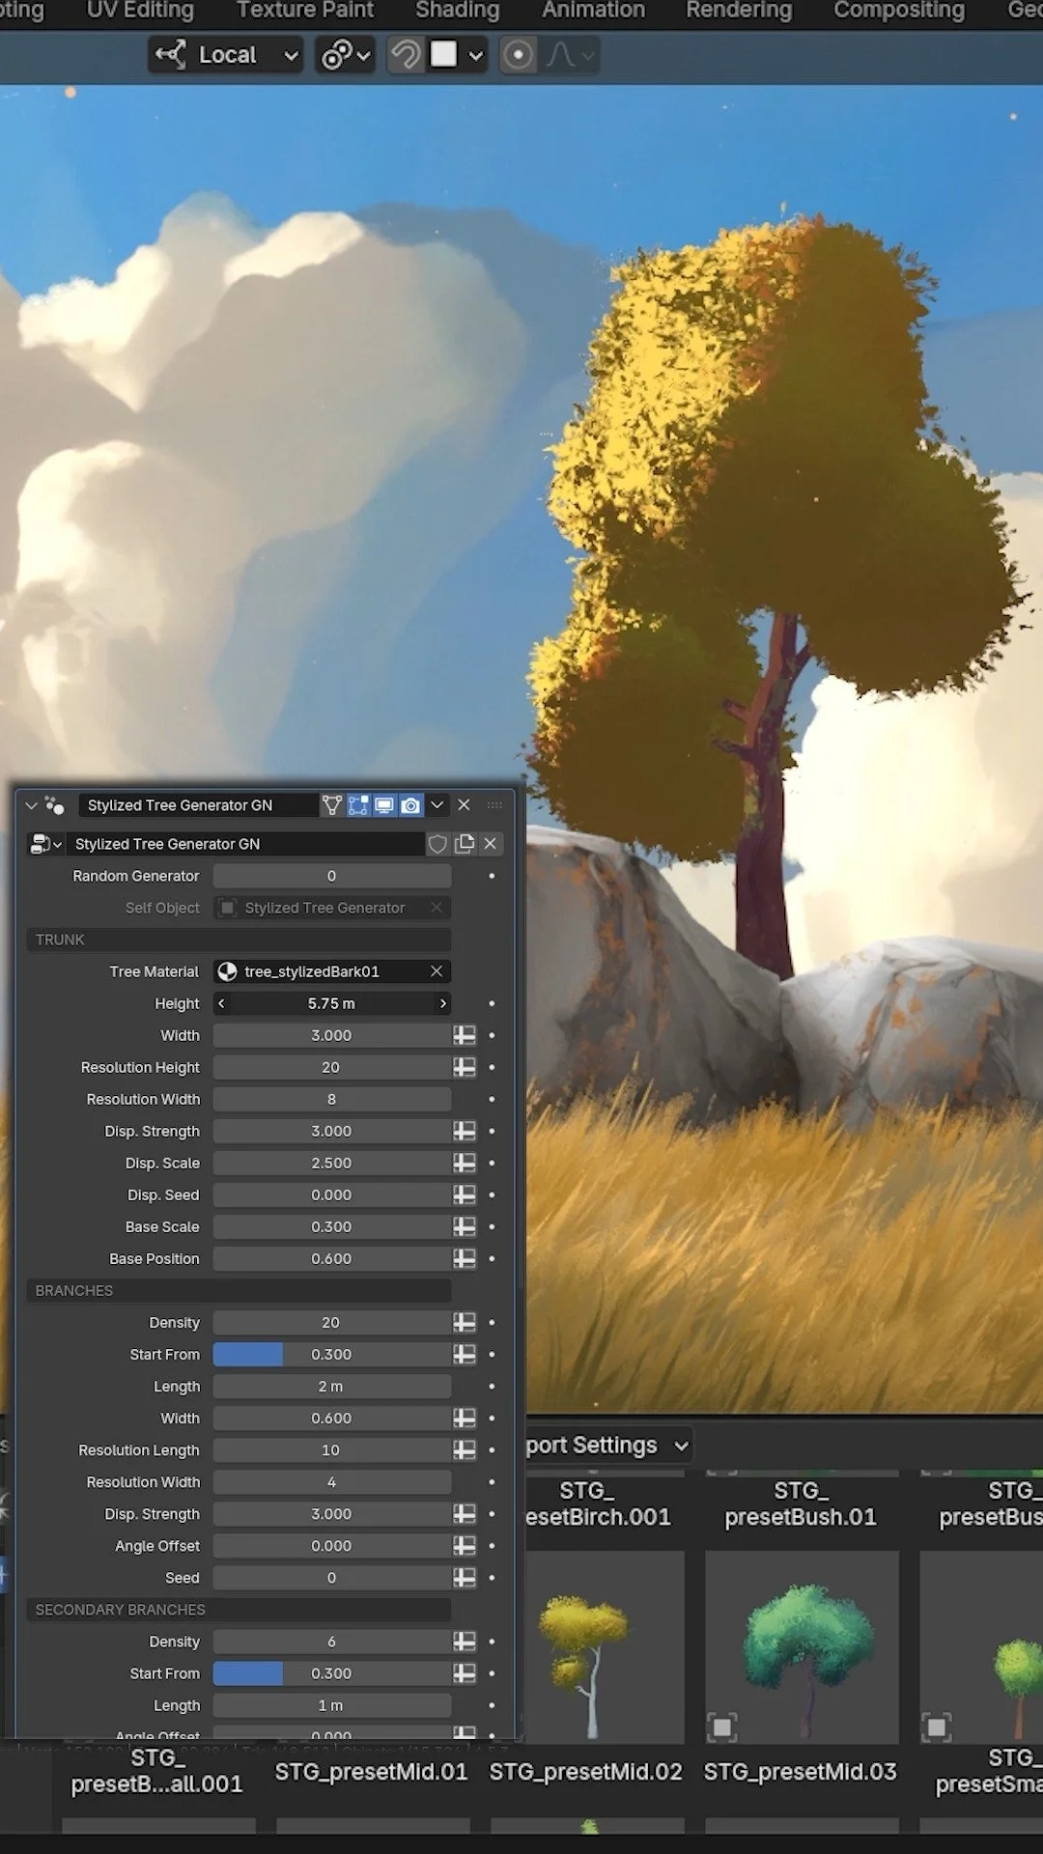Open the proportional editing falloff menu
The height and width of the screenshot is (1854, 1043).
pos(570,55)
